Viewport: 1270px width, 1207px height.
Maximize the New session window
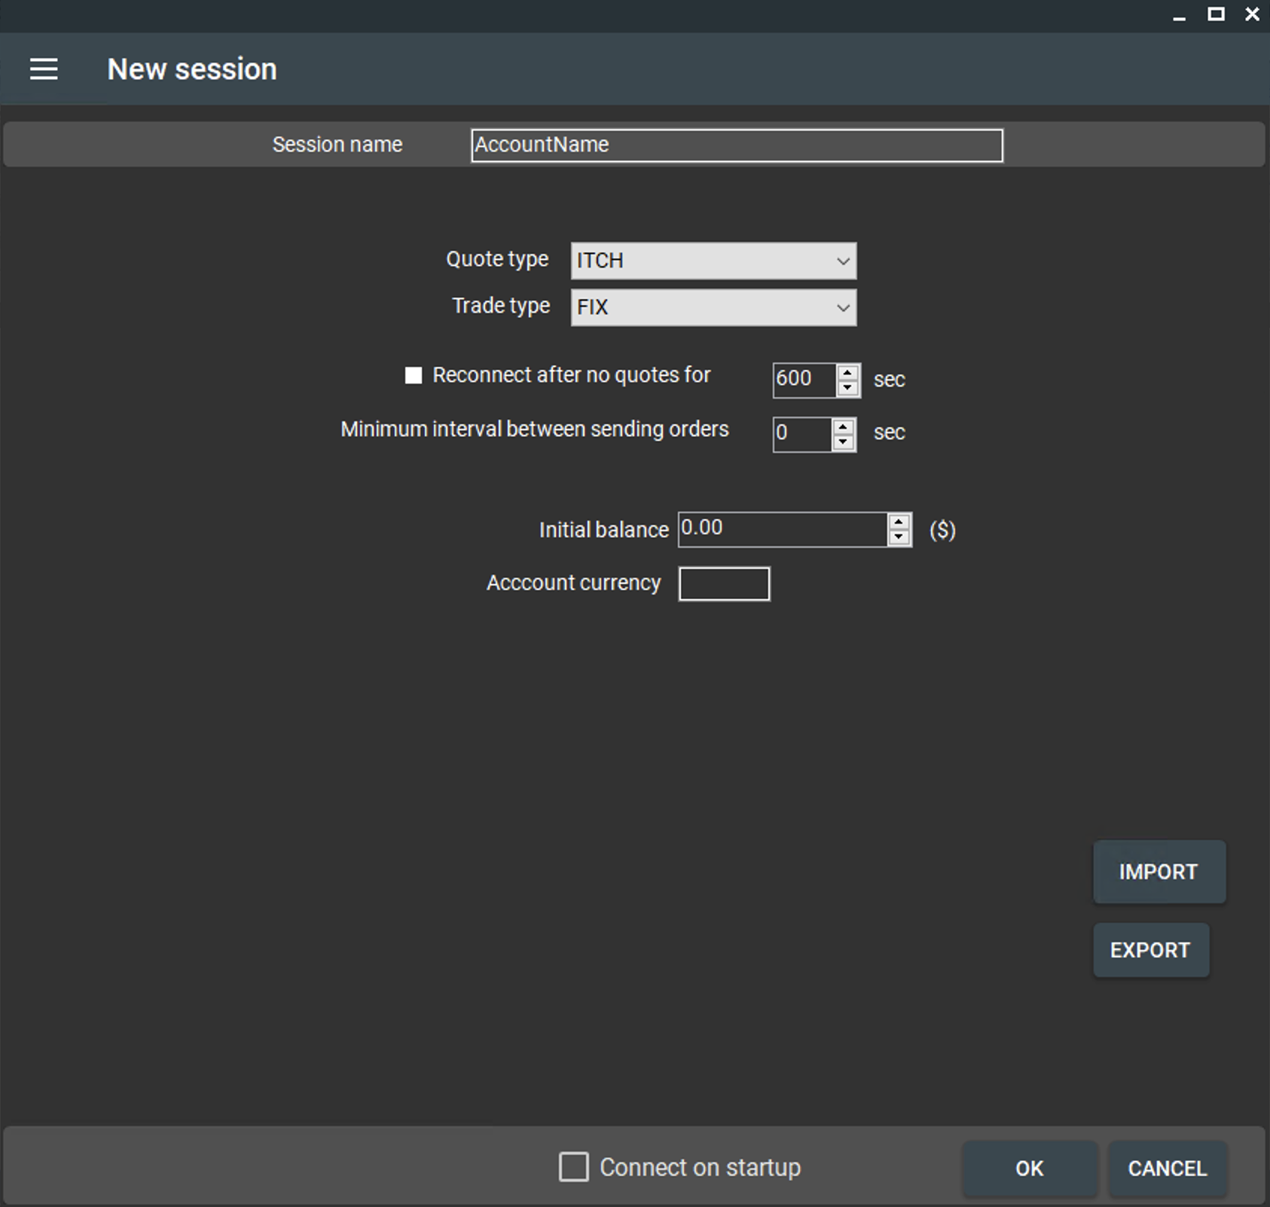coord(1216,14)
